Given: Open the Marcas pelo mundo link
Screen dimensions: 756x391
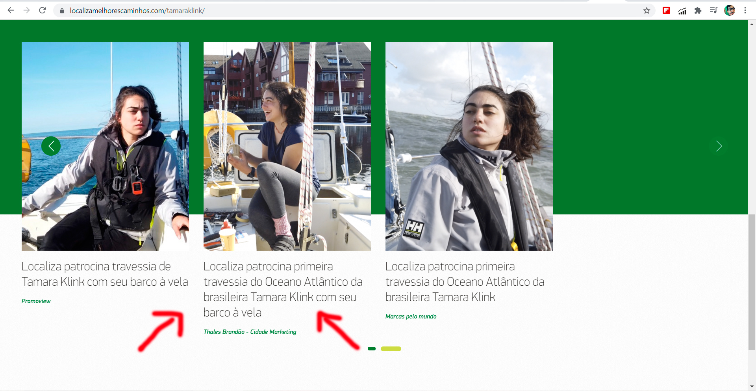Looking at the screenshot, I should coord(411,317).
